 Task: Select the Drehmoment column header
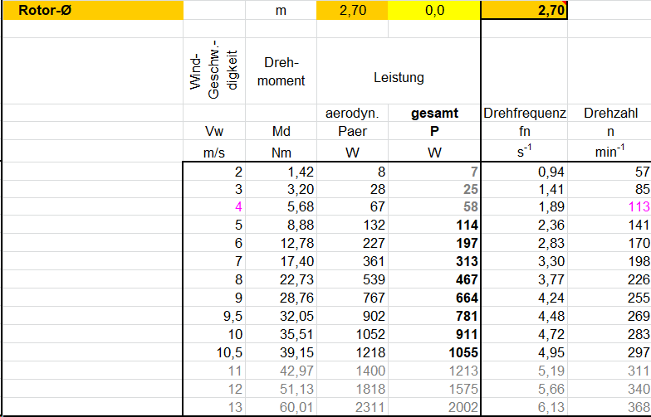tap(281, 72)
